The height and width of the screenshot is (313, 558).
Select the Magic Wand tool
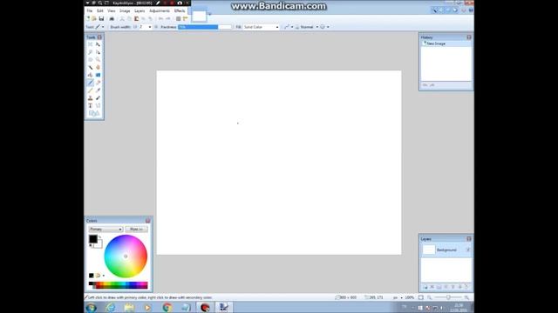[91, 68]
